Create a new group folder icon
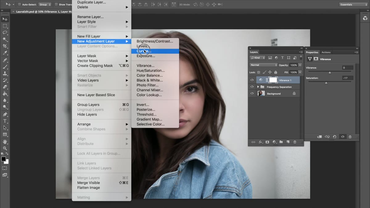370x208 pixels. pyautogui.click(x=281, y=142)
